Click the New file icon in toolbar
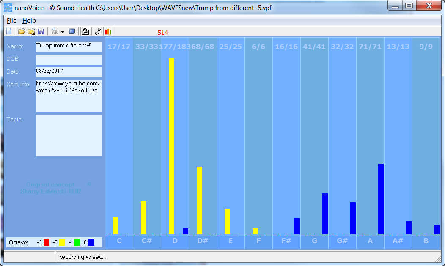Viewport: 445px width, 266px height. coord(8,31)
